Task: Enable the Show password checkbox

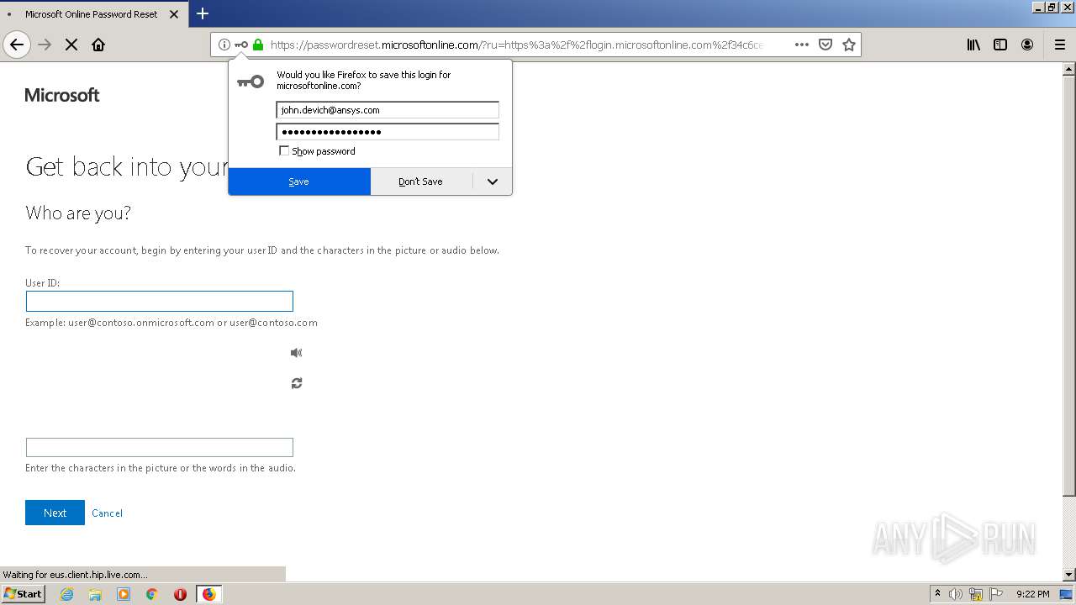Action: [284, 151]
